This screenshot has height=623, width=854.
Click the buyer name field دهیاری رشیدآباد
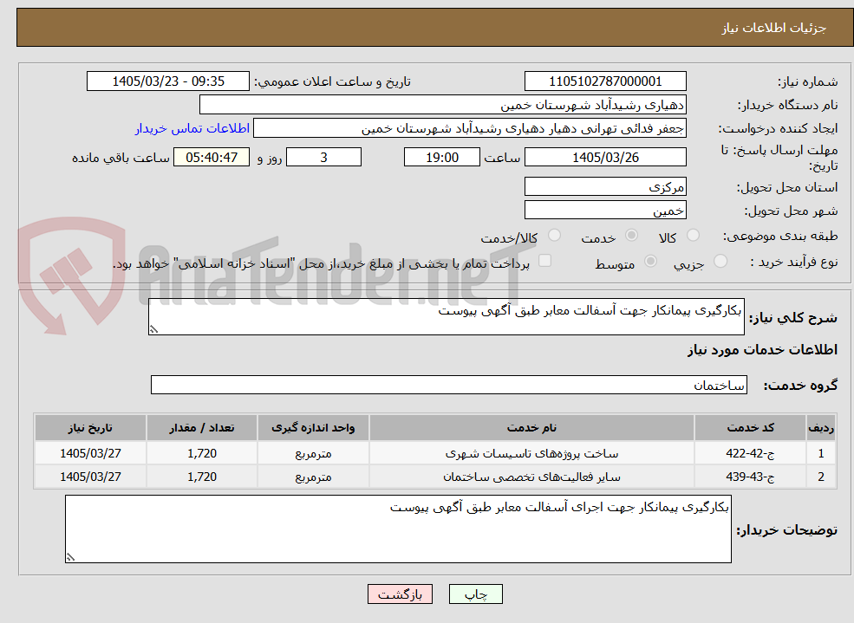[443, 105]
